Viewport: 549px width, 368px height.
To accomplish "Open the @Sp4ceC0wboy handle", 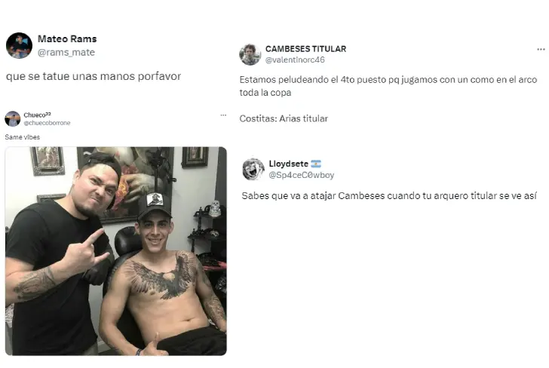I will pos(301,175).
